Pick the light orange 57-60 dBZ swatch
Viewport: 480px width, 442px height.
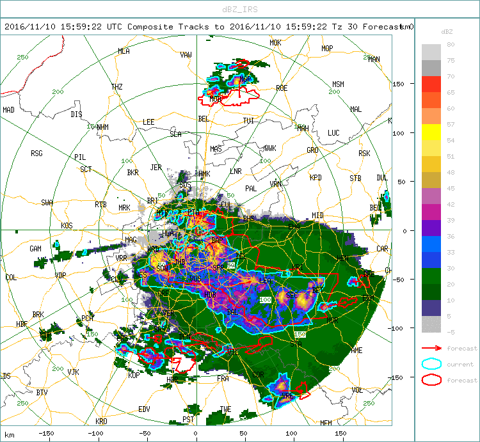tap(431, 116)
